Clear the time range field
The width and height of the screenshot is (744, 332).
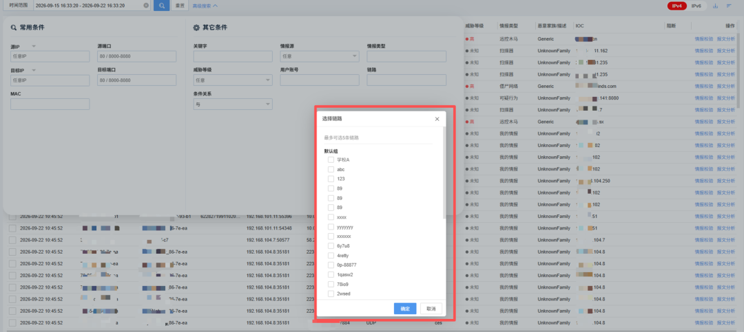pyautogui.click(x=146, y=5)
